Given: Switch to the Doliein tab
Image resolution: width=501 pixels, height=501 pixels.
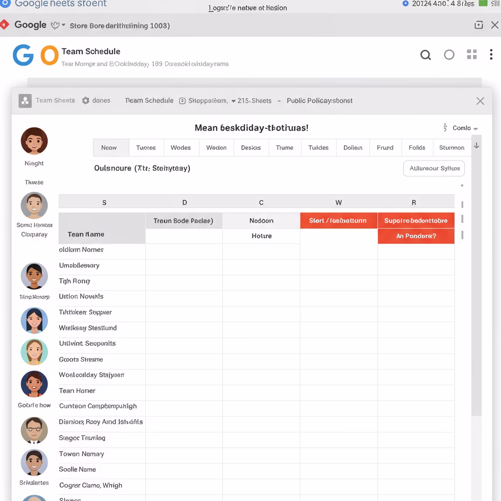Looking at the screenshot, I should [353, 148].
